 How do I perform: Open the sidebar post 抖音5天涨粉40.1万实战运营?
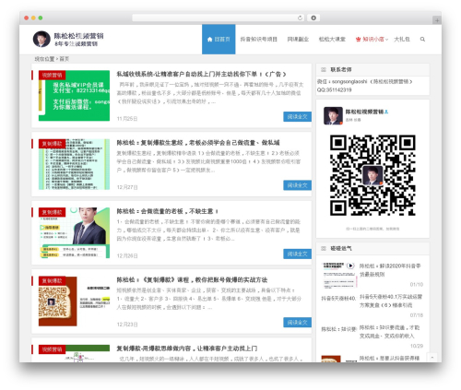coord(391,301)
